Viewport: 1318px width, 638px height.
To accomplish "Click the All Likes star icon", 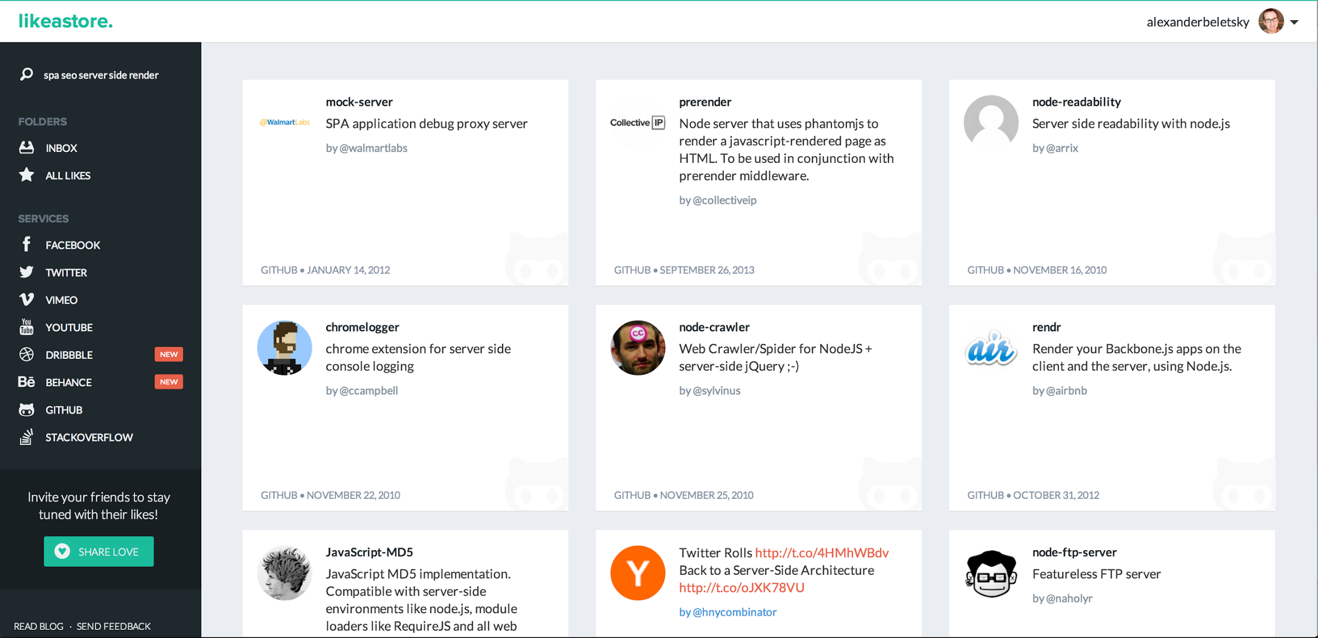I will [x=26, y=175].
